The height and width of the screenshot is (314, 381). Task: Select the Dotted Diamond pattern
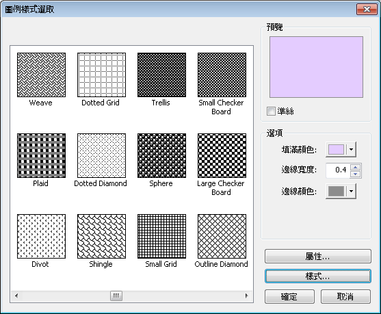coord(101,155)
